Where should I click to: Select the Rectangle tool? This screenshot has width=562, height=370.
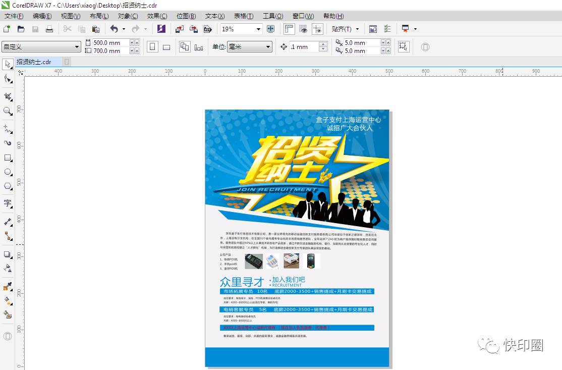point(8,158)
